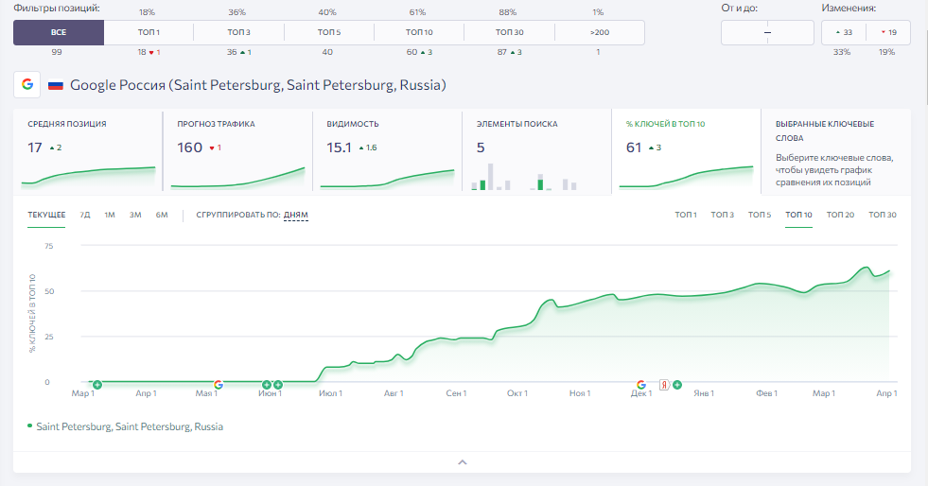The height and width of the screenshot is (486, 928).
Task: Open the ДНЯМ grouping dropdown
Action: 296,215
